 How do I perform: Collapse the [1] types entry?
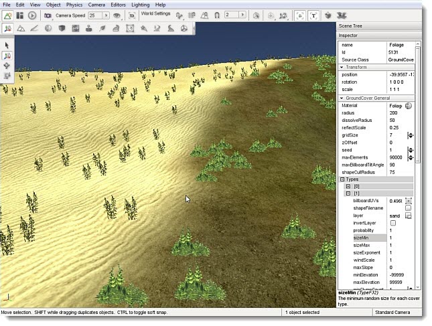349,193
